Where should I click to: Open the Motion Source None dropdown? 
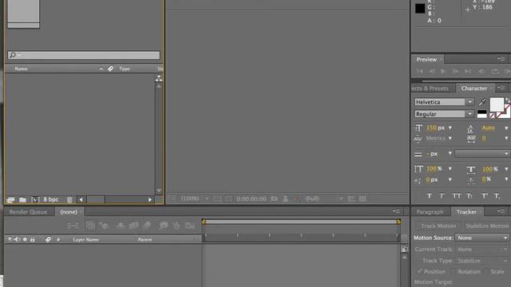(x=482, y=238)
